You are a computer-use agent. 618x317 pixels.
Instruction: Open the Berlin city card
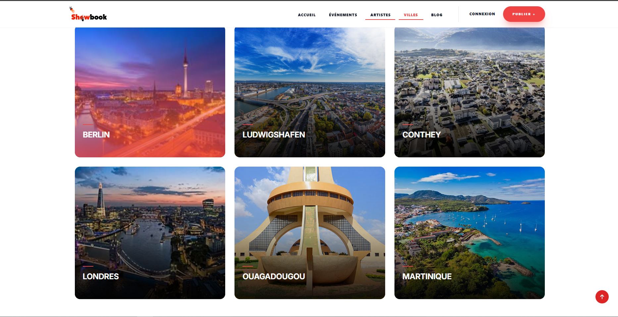(x=150, y=92)
